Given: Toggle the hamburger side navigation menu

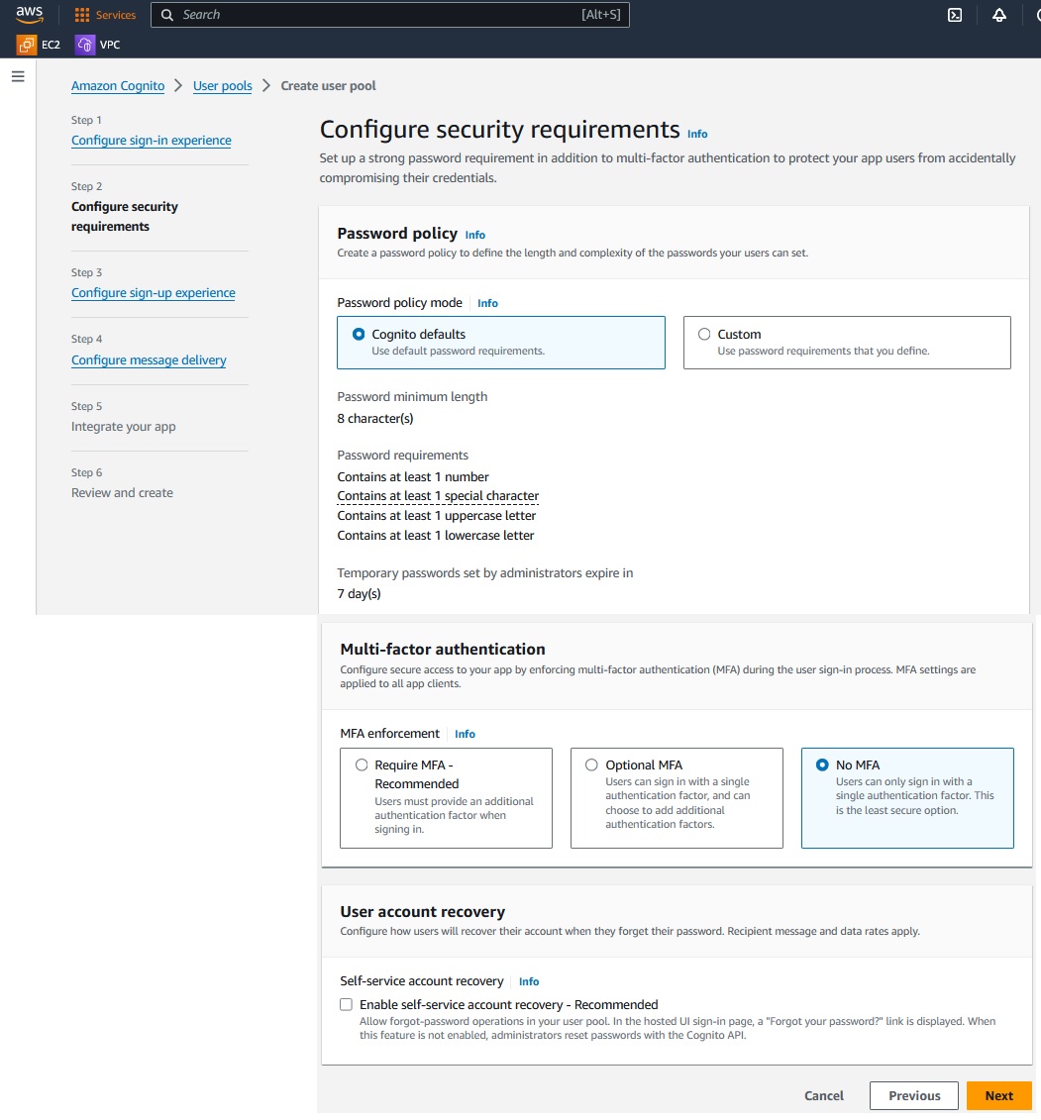Looking at the screenshot, I should pos(18,76).
